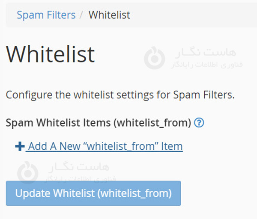
Task: Open the Spam Filters breadcrumb link
Action: point(46,15)
